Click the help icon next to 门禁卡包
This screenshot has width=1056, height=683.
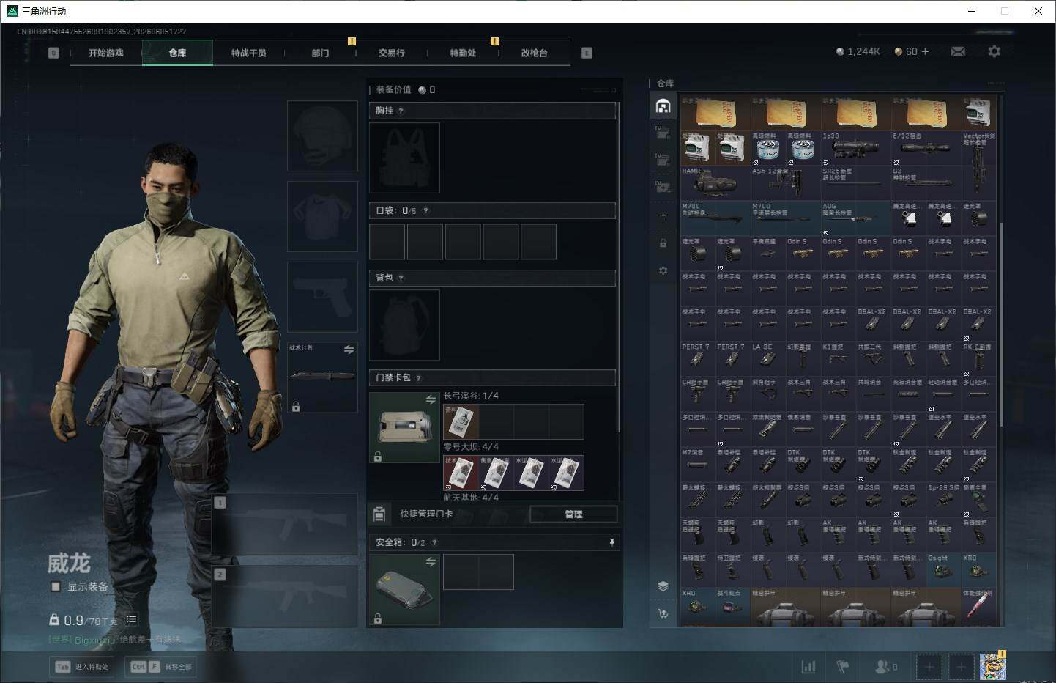pos(418,378)
